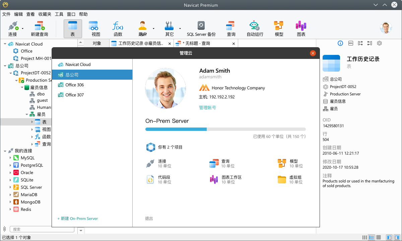
Task: Click Adam Smith's profile photo
Action: pos(165,88)
